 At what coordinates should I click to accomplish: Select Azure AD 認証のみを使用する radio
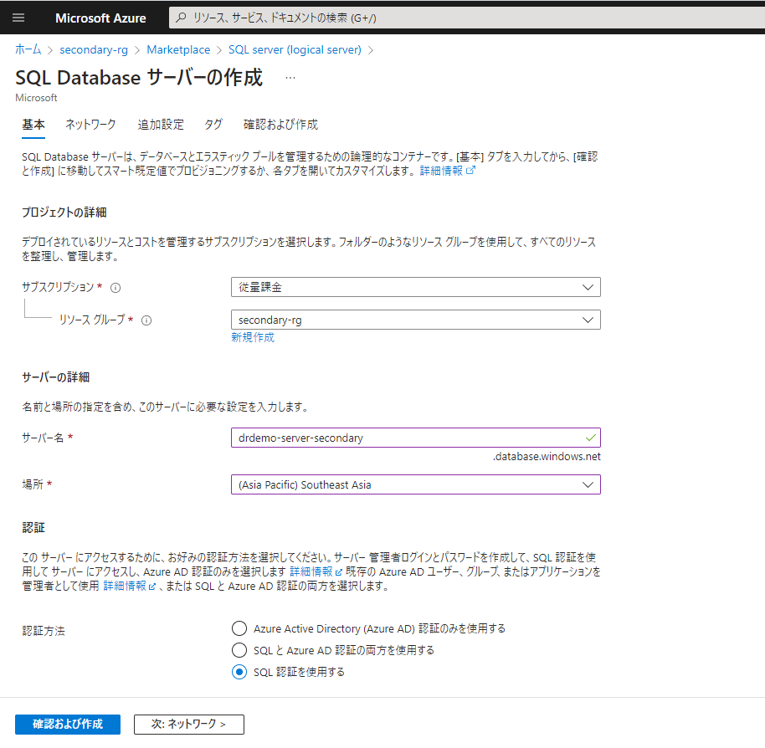pyautogui.click(x=239, y=628)
